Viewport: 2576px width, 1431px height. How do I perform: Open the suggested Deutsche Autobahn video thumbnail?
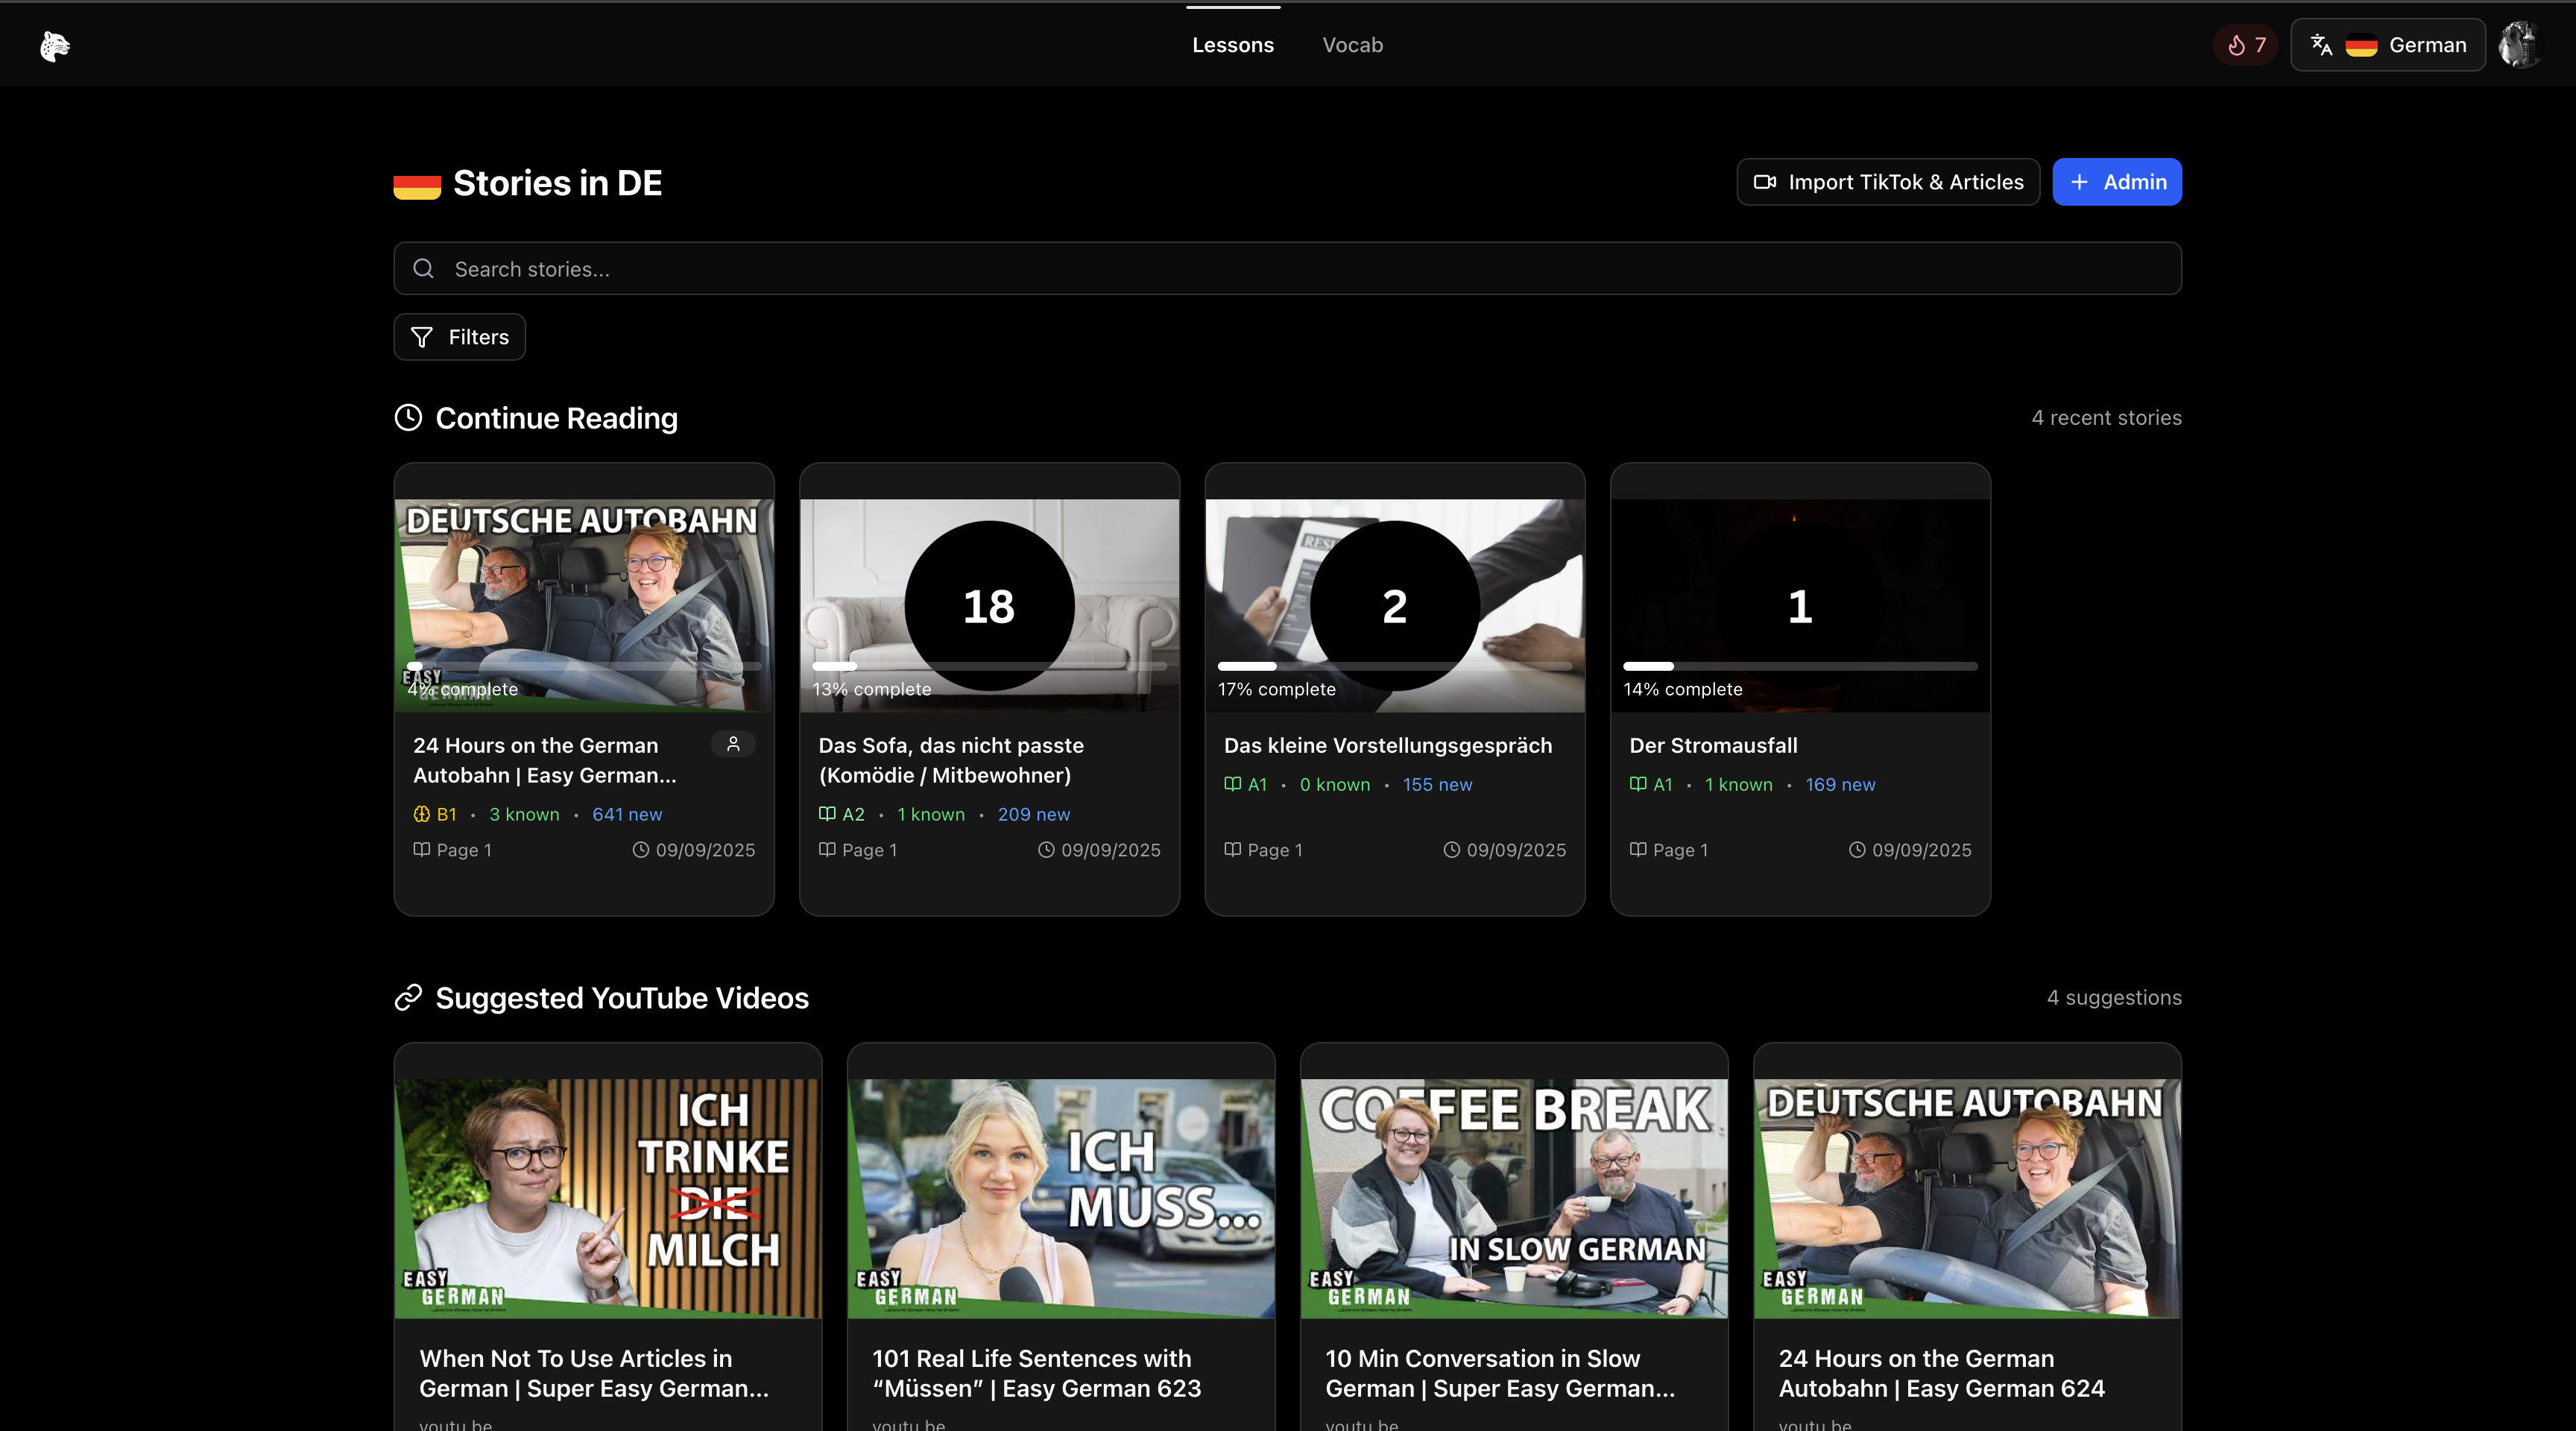pyautogui.click(x=1967, y=1198)
